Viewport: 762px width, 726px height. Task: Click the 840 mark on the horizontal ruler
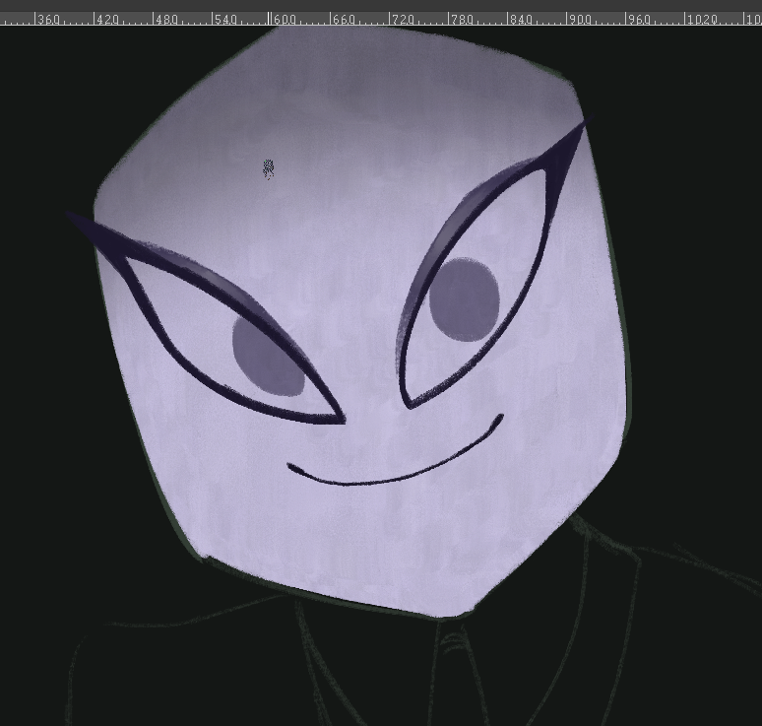coord(522,20)
